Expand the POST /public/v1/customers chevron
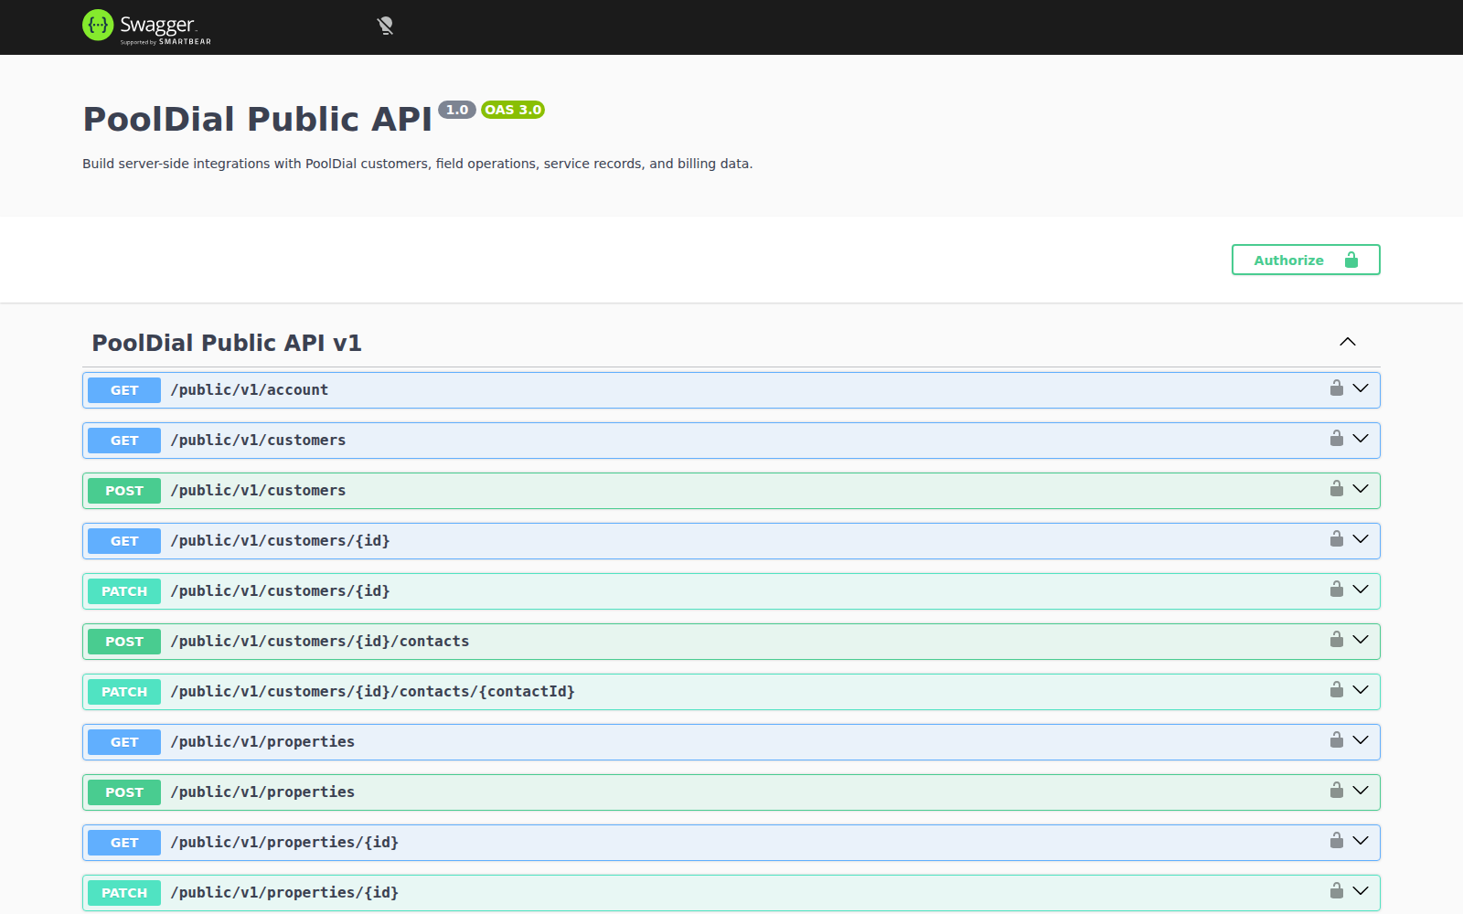The width and height of the screenshot is (1463, 914). (1361, 489)
